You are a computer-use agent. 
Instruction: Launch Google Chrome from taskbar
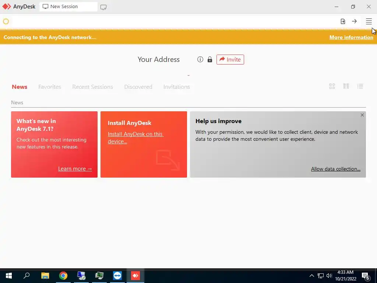tap(63, 276)
